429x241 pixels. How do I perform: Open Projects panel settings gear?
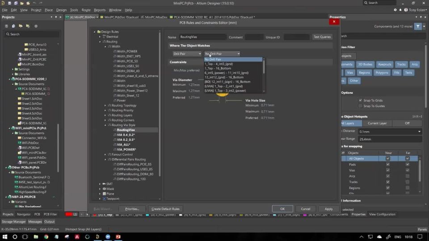(36, 26)
